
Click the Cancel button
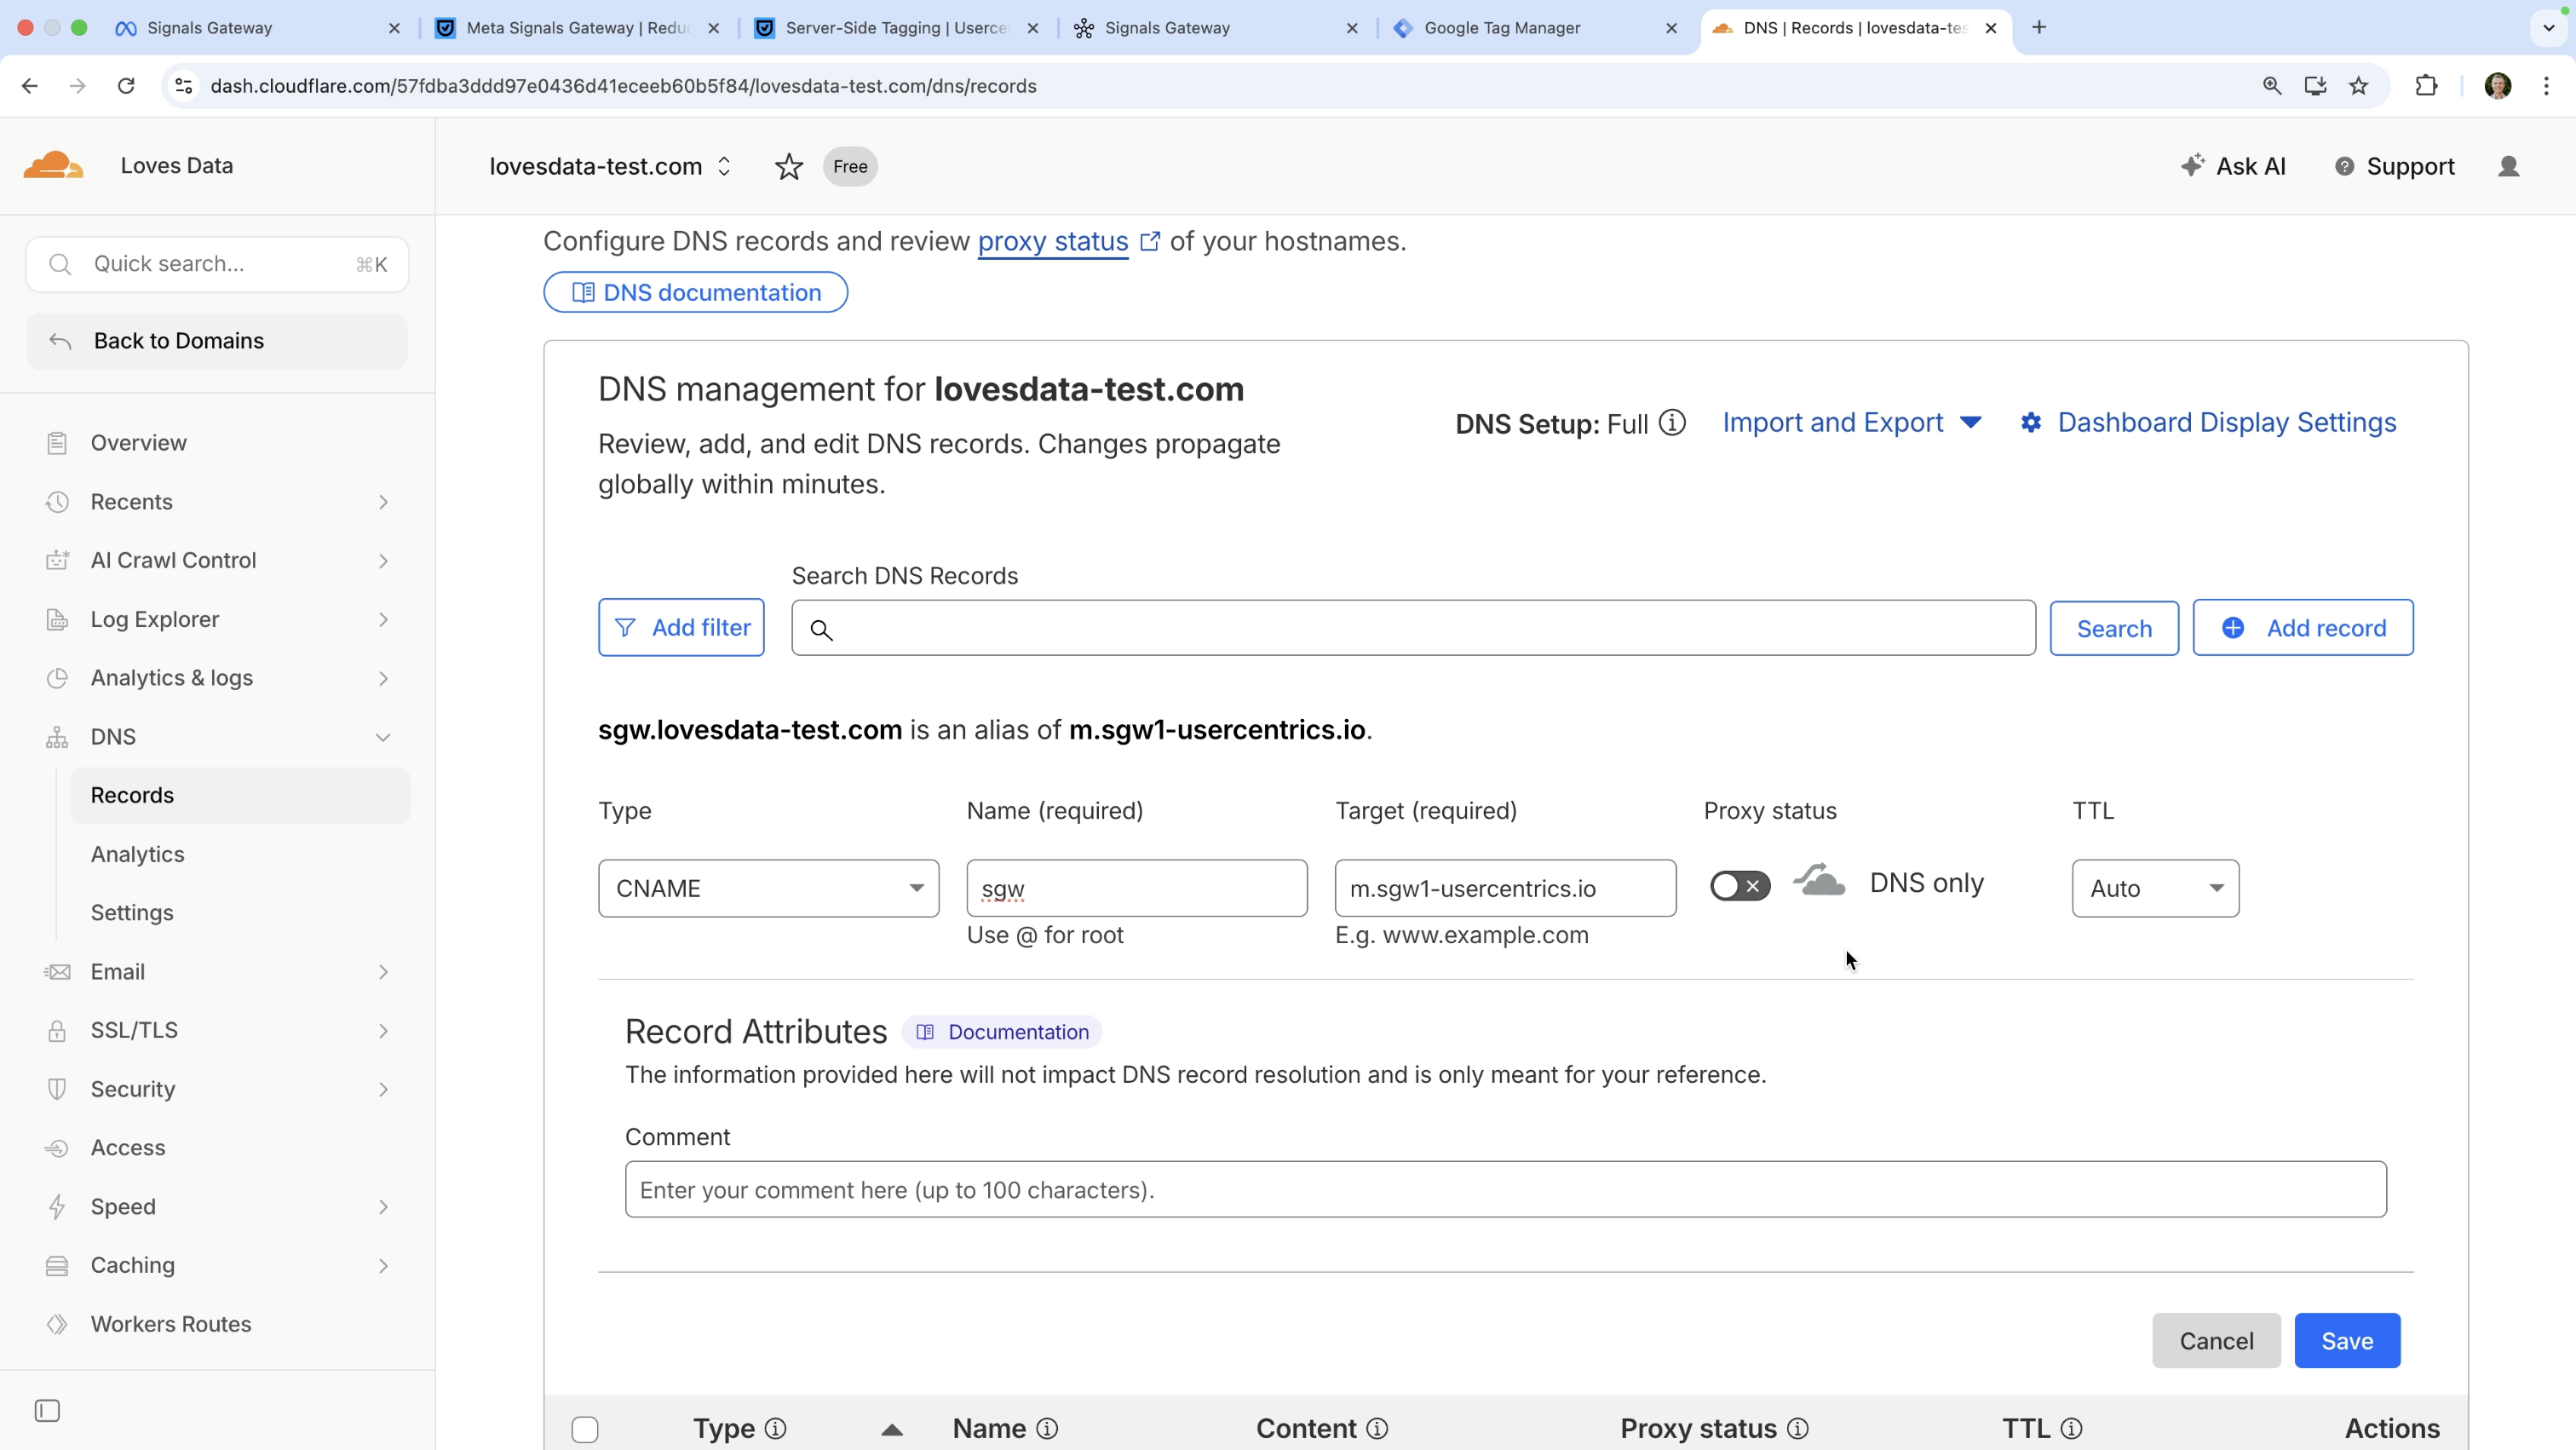click(x=2216, y=1341)
